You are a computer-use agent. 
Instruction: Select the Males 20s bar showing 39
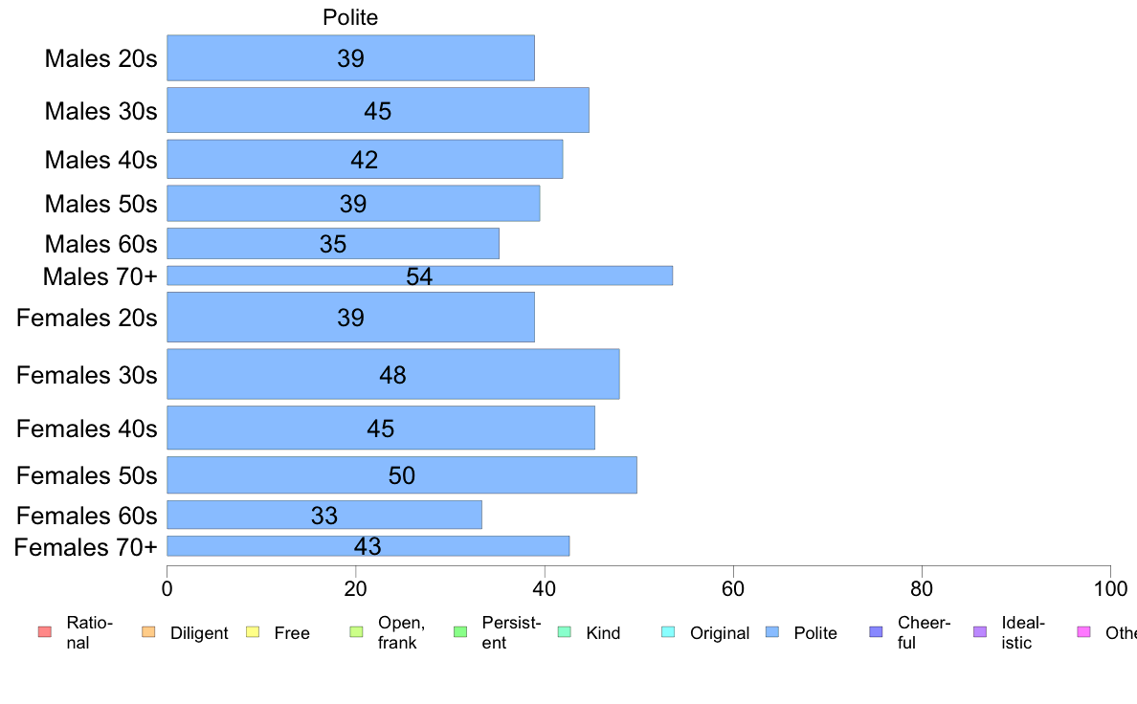click(x=350, y=58)
